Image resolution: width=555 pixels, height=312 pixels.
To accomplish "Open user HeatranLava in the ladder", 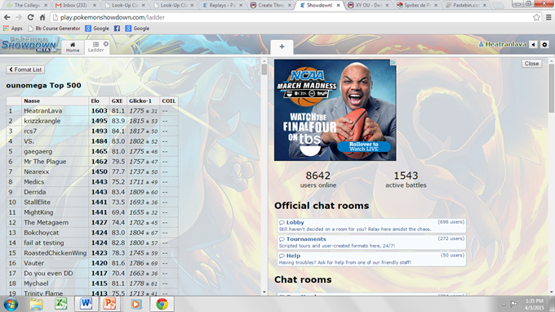I will [x=42, y=111].
